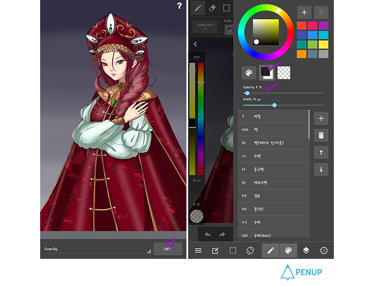This screenshot has height=286, width=374.
Task: Delete the selected palette color
Action: point(321,12)
